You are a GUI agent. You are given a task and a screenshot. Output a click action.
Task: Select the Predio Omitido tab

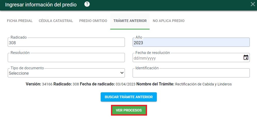pos(93,21)
